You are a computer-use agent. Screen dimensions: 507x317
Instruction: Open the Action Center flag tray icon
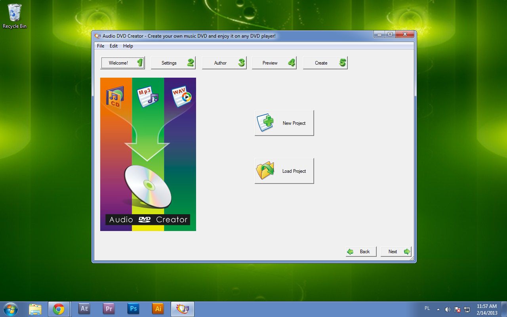point(457,309)
